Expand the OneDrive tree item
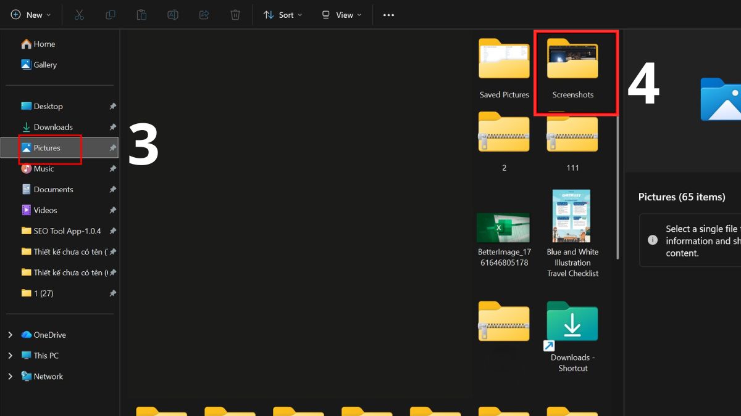 (x=9, y=334)
